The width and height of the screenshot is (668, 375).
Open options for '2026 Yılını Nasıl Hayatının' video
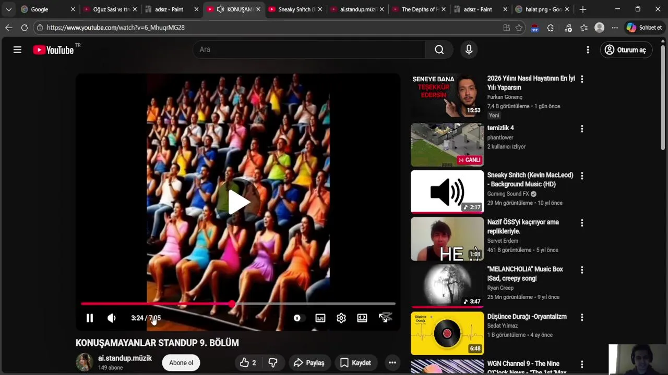582,79
